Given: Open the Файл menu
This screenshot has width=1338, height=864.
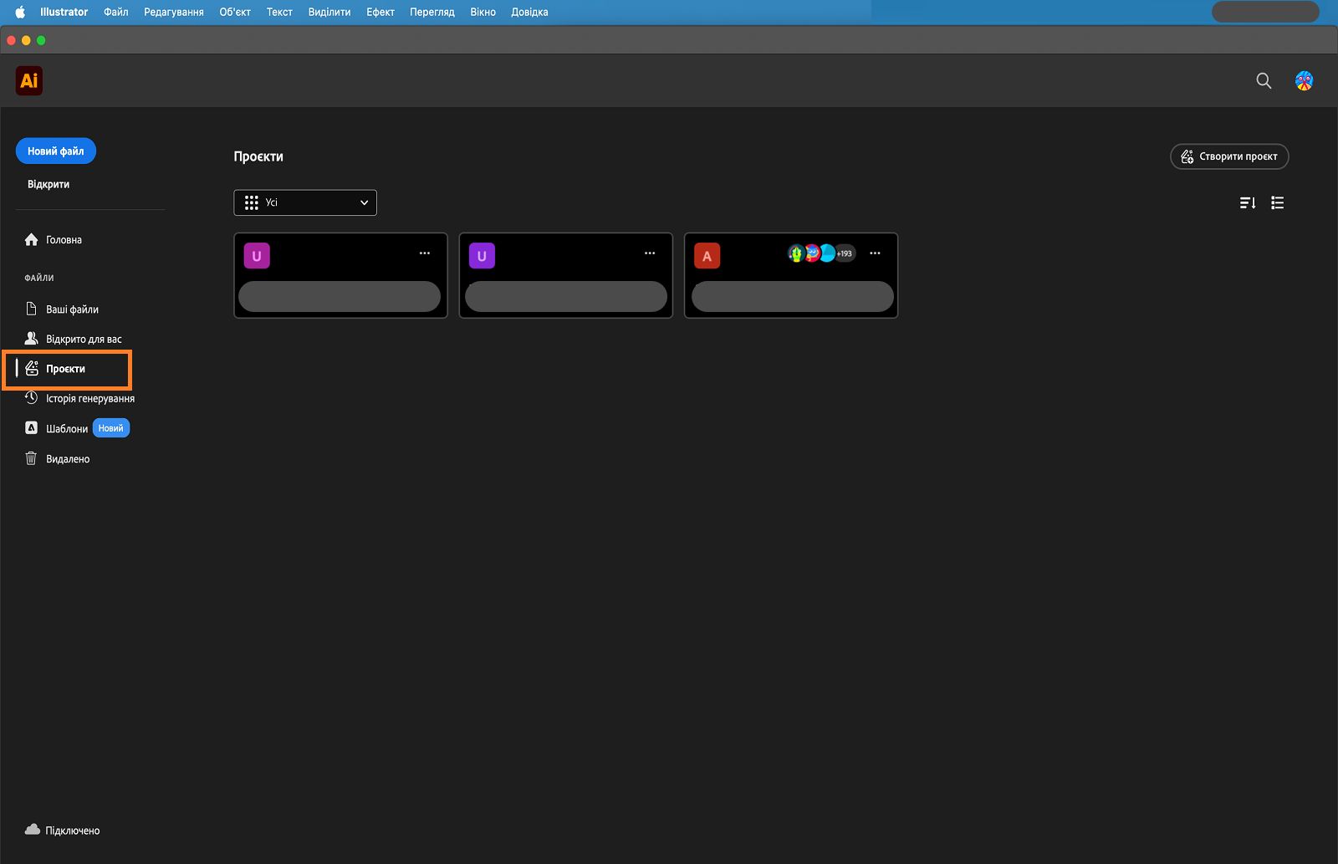Looking at the screenshot, I should pos(115,12).
